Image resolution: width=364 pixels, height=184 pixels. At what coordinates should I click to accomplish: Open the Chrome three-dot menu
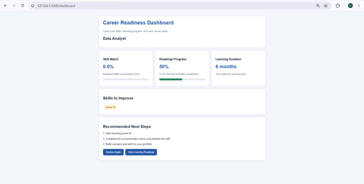pyautogui.click(x=359, y=6)
